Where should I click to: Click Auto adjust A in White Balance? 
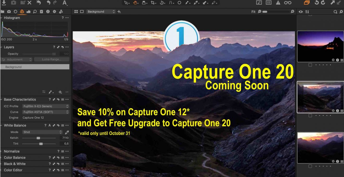(50, 125)
